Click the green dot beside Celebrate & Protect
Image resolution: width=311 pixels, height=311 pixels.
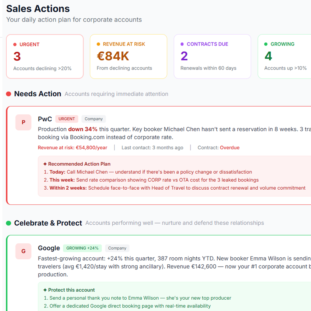coord(8,223)
